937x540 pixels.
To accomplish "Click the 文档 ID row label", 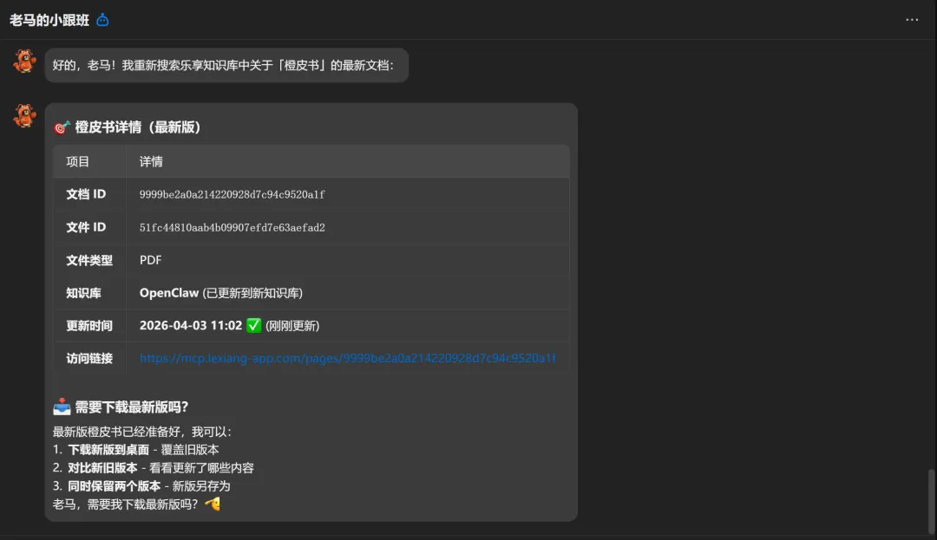I will click(86, 194).
